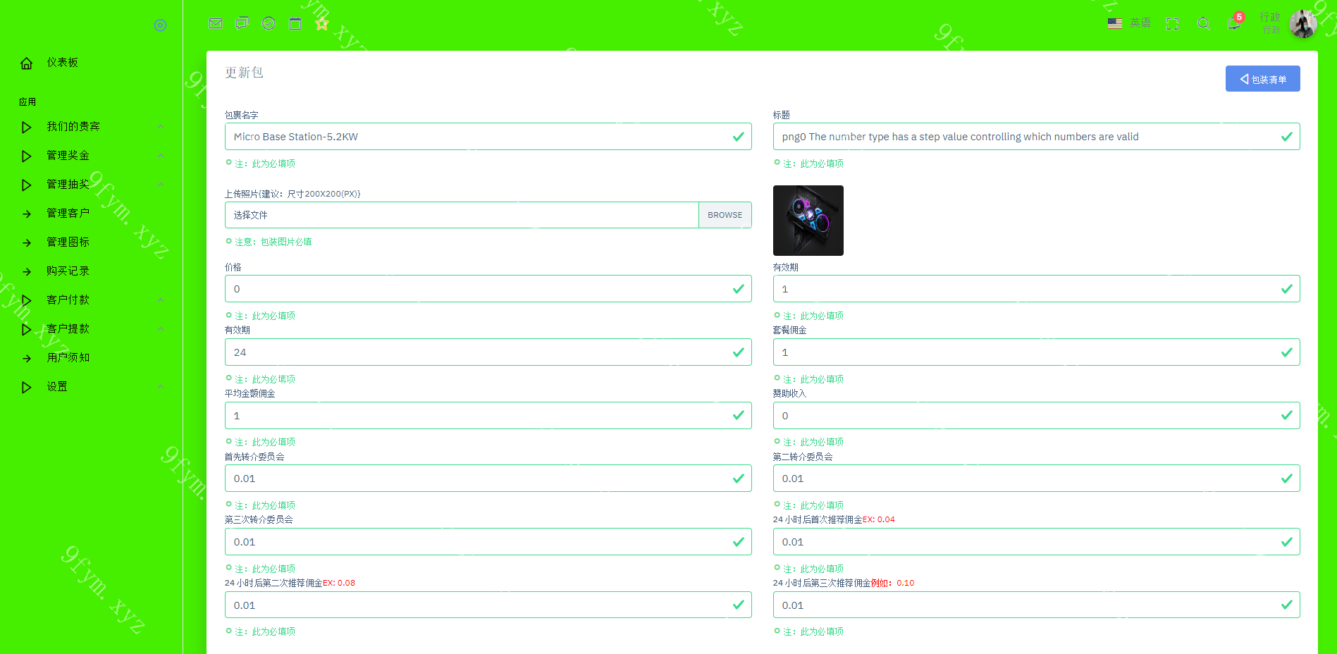Open 购买记录 menu item

pos(68,271)
